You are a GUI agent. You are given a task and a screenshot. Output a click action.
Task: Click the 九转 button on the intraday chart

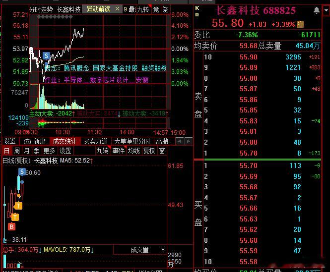point(143,9)
